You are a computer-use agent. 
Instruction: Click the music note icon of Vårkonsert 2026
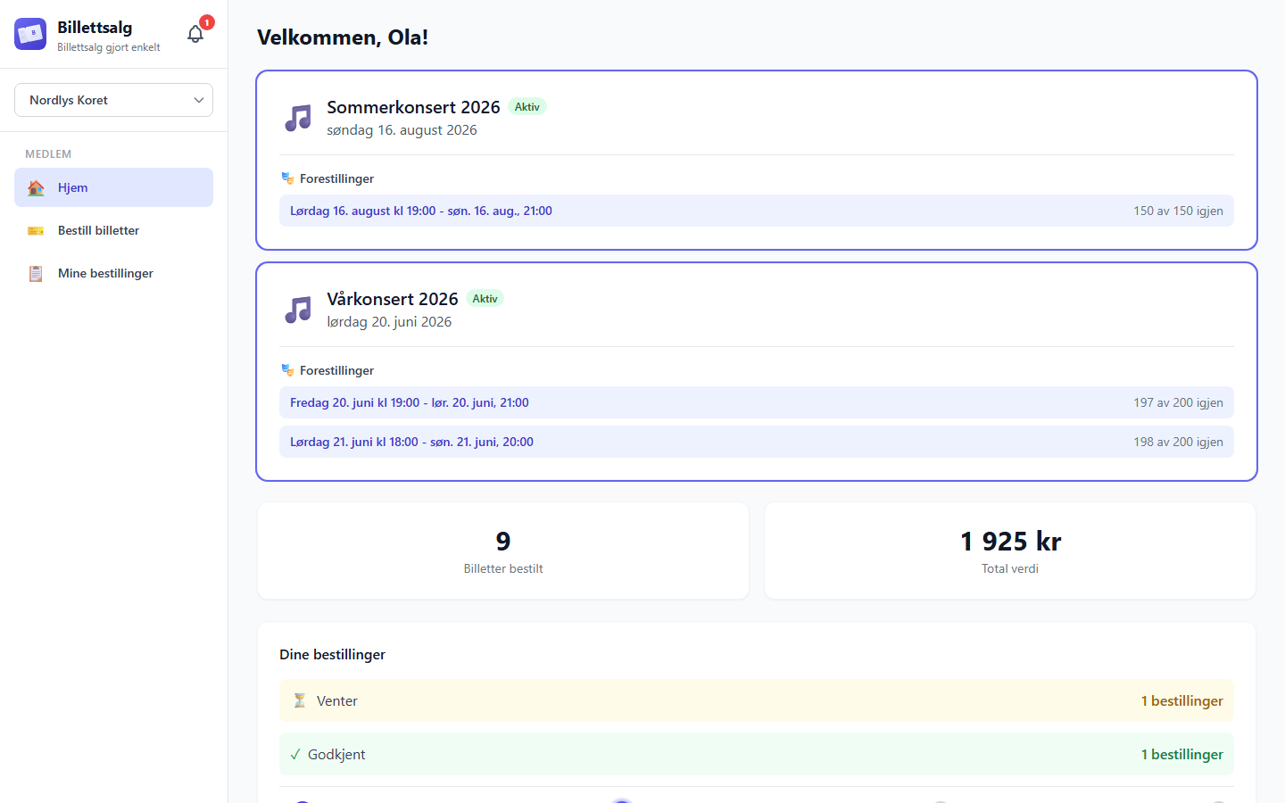tap(298, 310)
